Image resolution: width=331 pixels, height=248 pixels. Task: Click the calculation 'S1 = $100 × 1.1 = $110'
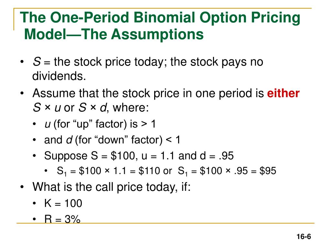(x=108, y=171)
